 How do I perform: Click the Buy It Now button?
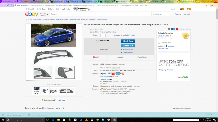coord(128,41)
